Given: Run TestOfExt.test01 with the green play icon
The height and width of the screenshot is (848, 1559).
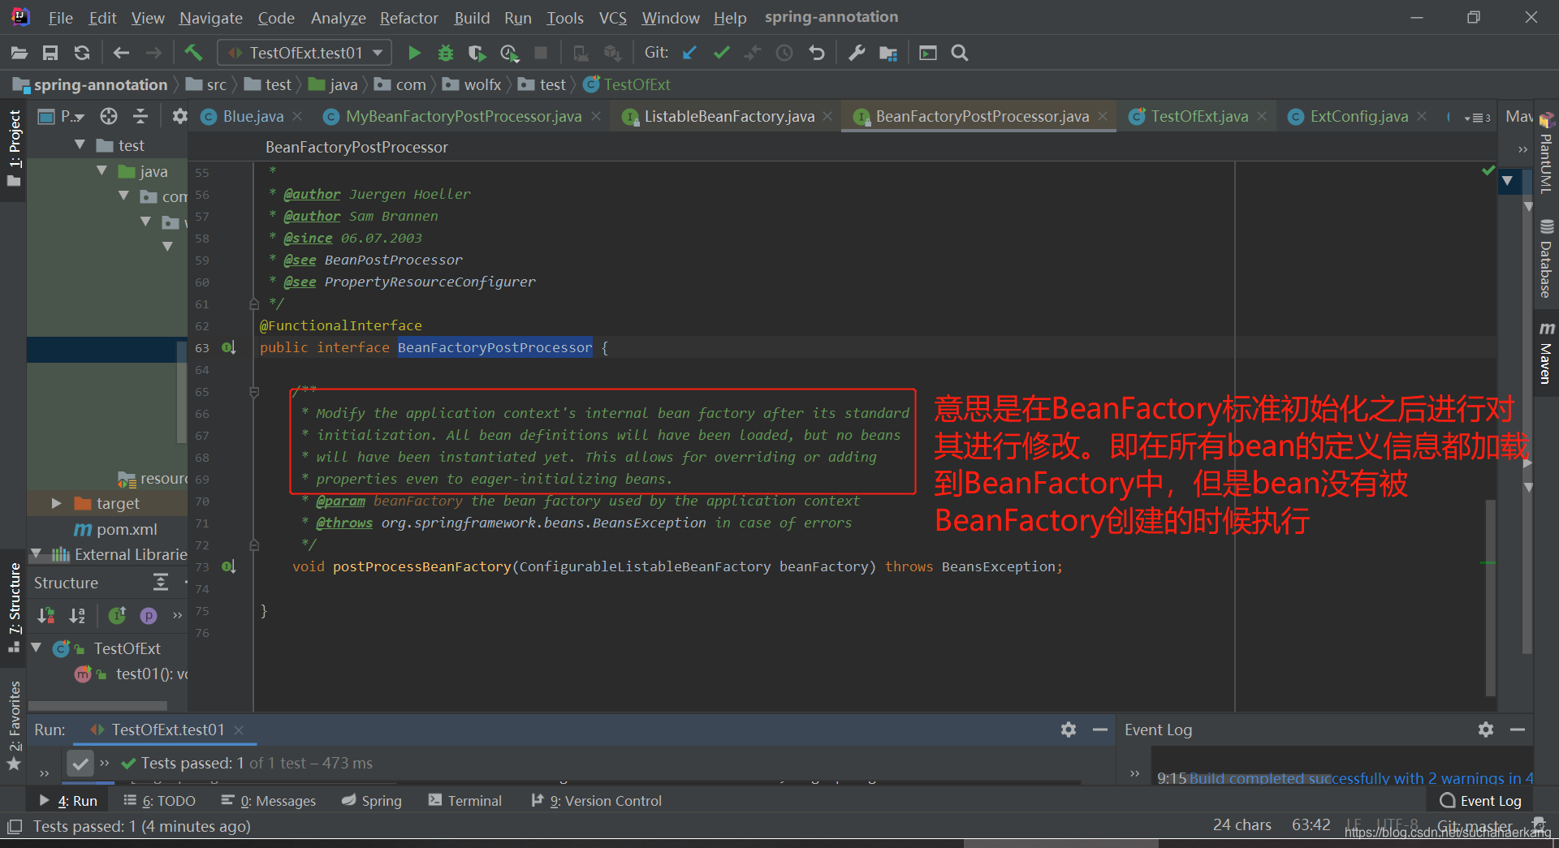Looking at the screenshot, I should coord(414,53).
